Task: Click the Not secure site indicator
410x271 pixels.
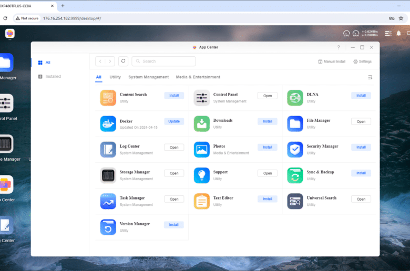Action: [27, 18]
